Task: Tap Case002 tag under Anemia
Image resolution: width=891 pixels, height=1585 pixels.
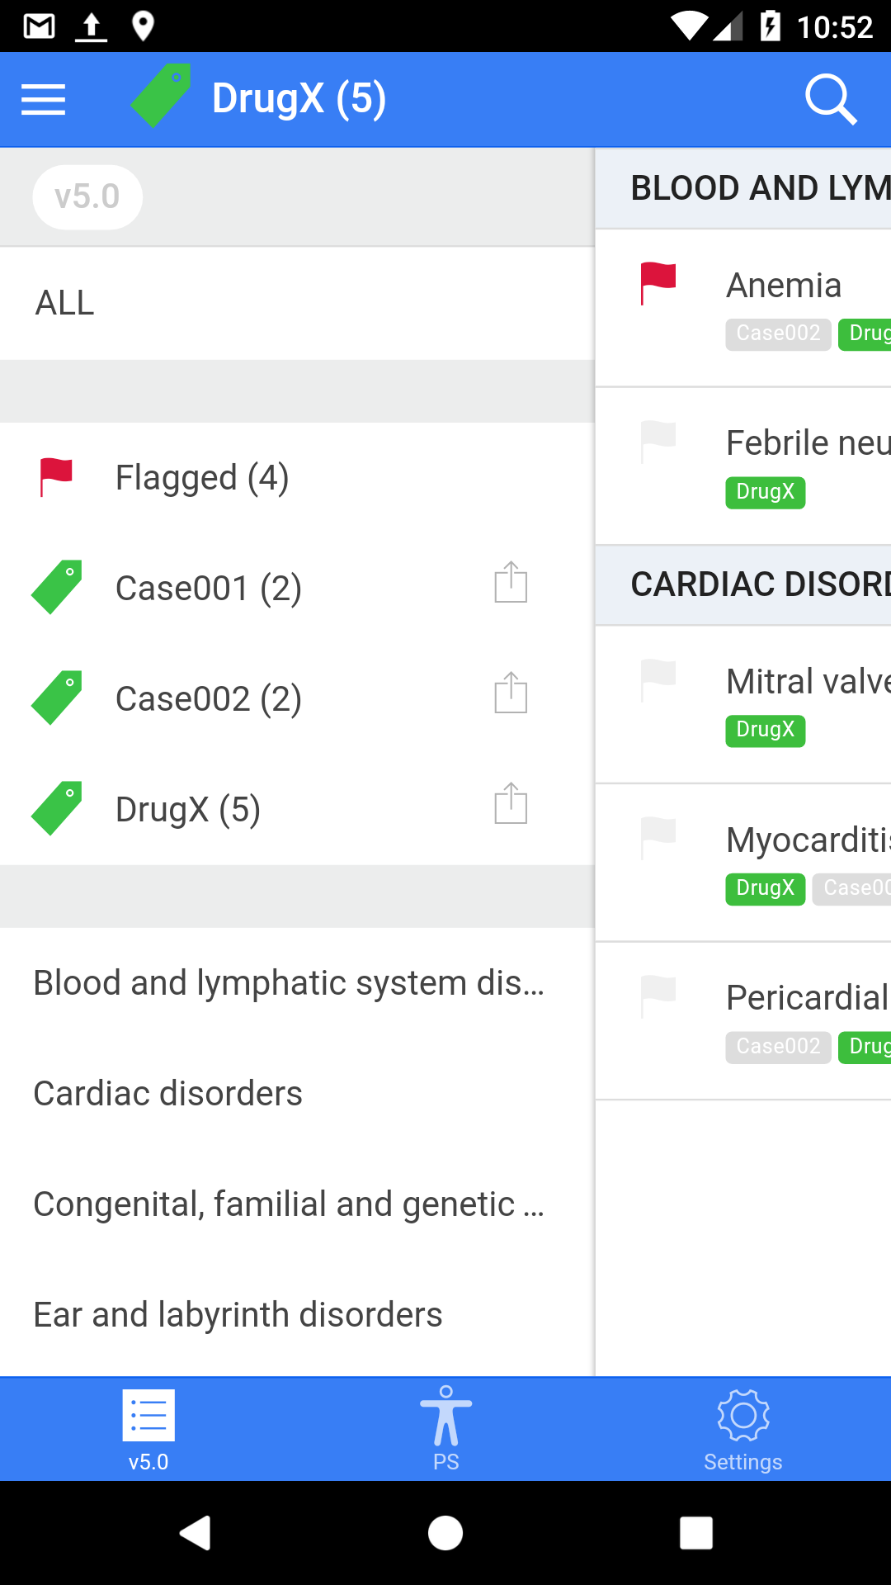Action: pos(778,334)
